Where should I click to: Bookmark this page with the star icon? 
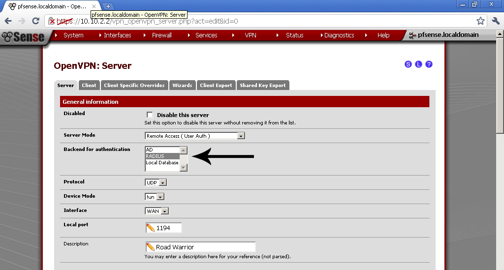click(480, 21)
